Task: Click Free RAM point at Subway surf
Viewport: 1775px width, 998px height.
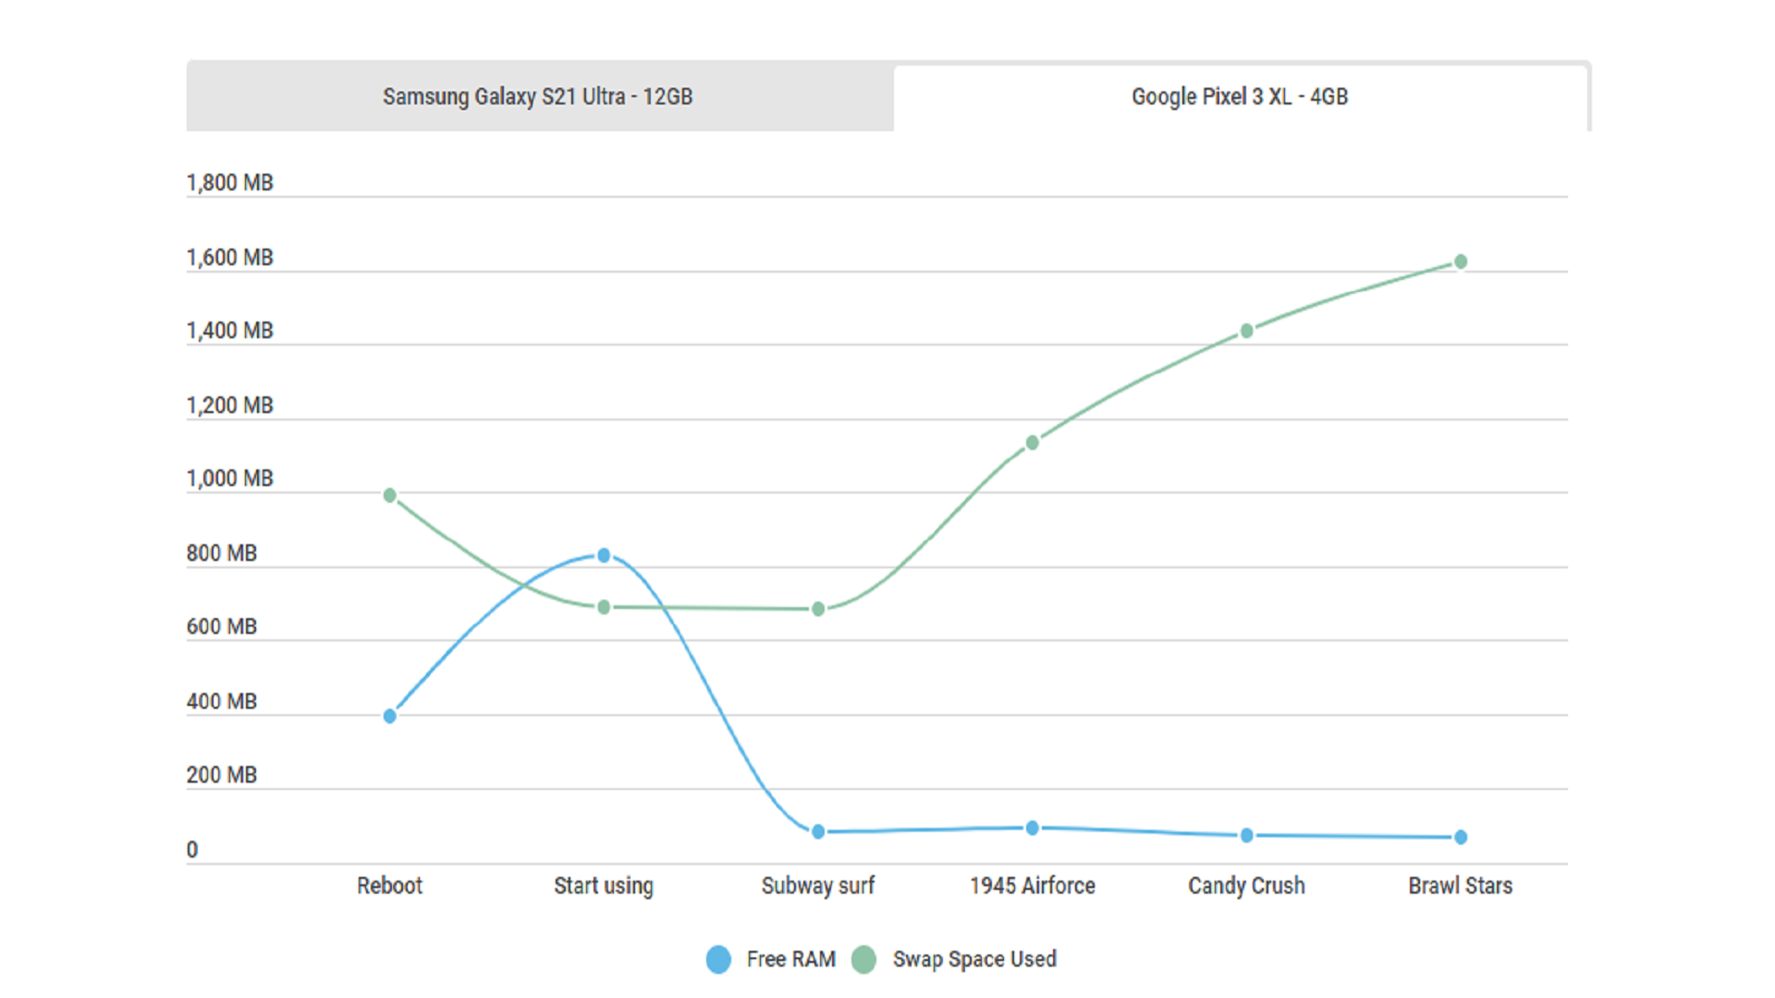Action: coord(818,832)
